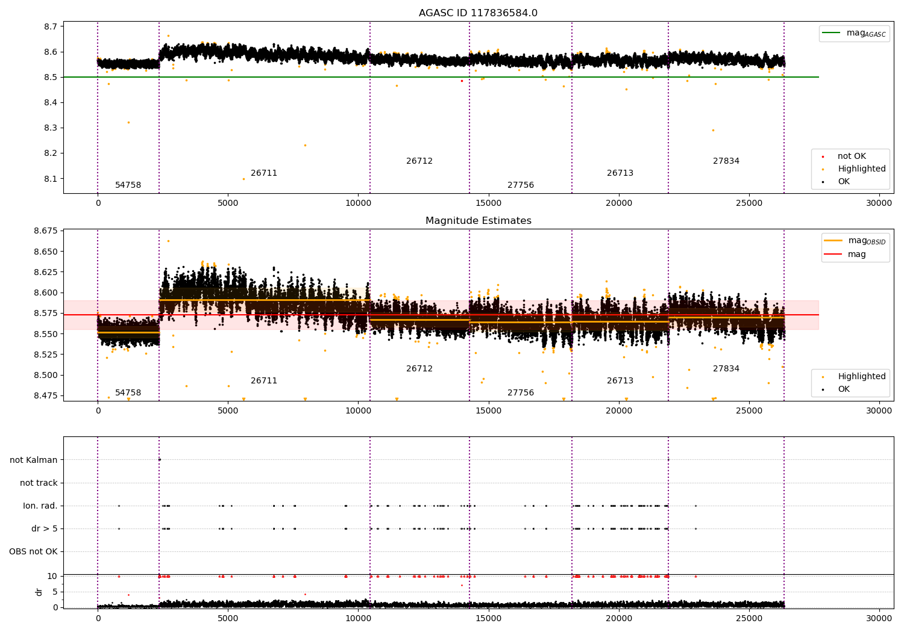Click obsid label 54758 in Magnitude Estimates plot
Screen dimensions: 904x632
(128, 393)
